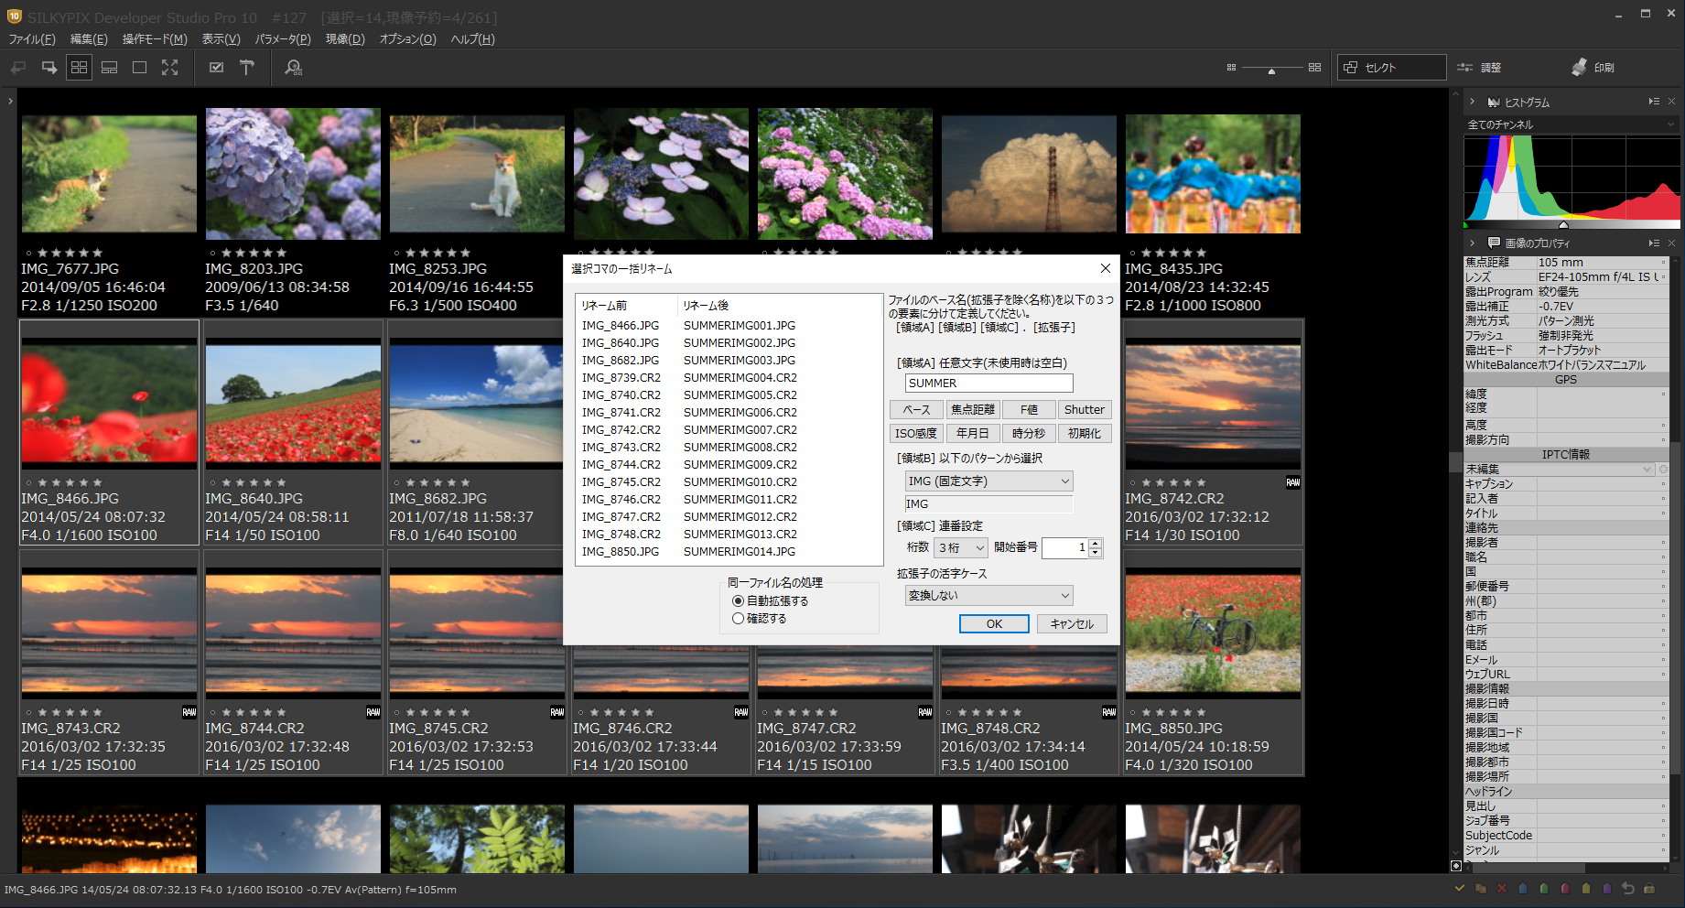Switch to combination preview-and-thumbnail view
This screenshot has height=908, width=1685.
(110, 68)
